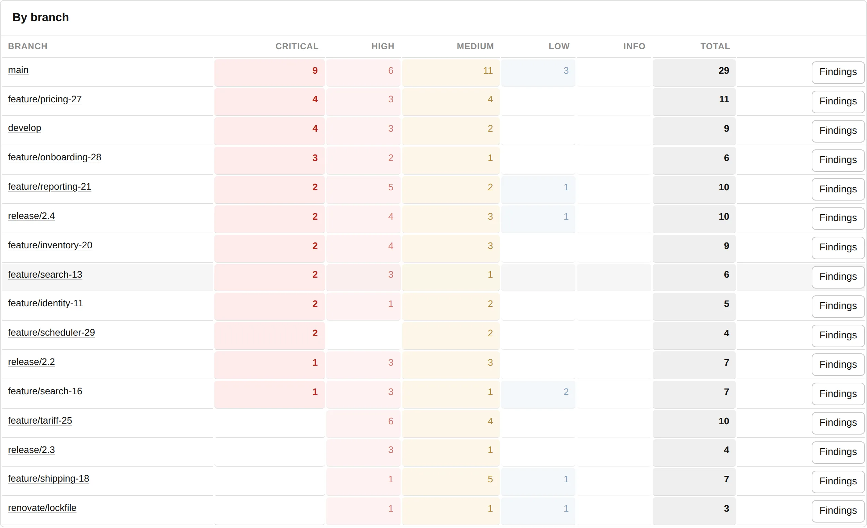Open the feature/scheduler-29 branch link
Image resolution: width=867 pixels, height=528 pixels.
click(x=52, y=333)
